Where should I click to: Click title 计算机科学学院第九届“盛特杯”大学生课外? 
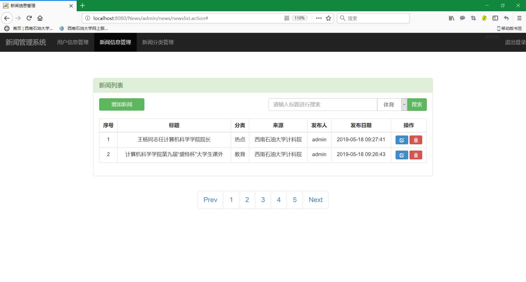pyautogui.click(x=174, y=154)
